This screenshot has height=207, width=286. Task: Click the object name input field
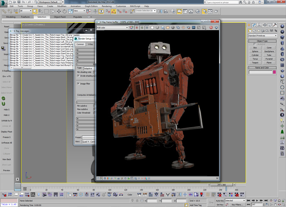(260, 72)
